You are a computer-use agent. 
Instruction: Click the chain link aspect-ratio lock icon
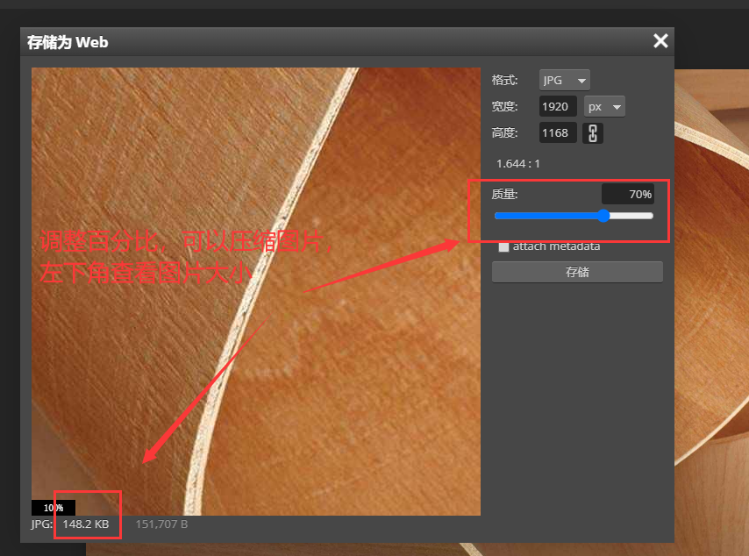(593, 133)
